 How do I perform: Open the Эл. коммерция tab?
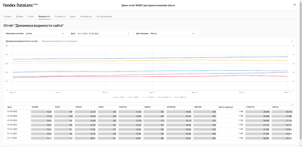104,16
